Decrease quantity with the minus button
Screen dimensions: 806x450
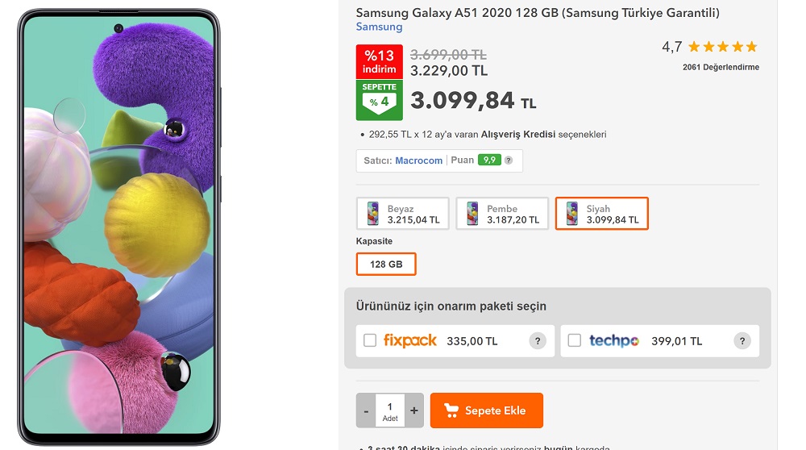tap(366, 410)
